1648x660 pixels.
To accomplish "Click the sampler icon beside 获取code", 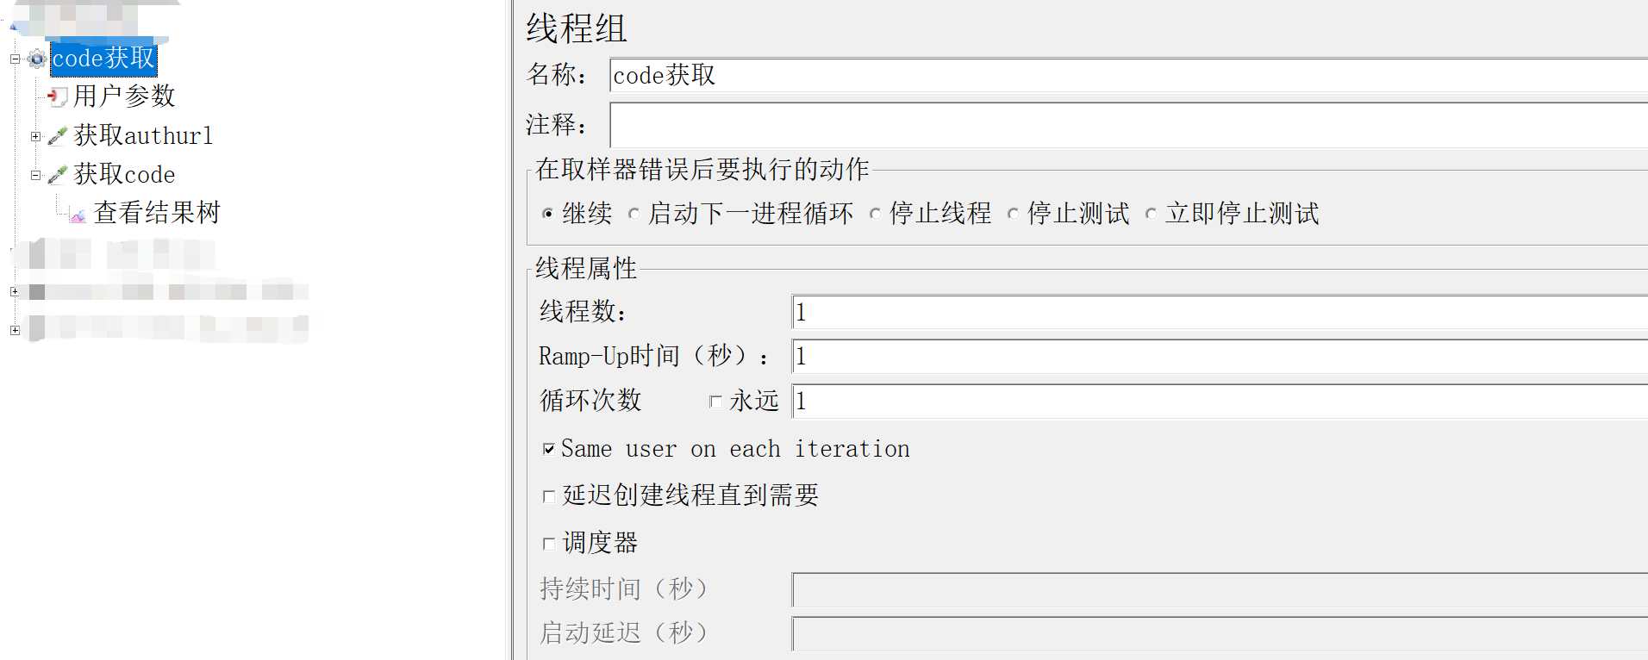I will tap(57, 174).
